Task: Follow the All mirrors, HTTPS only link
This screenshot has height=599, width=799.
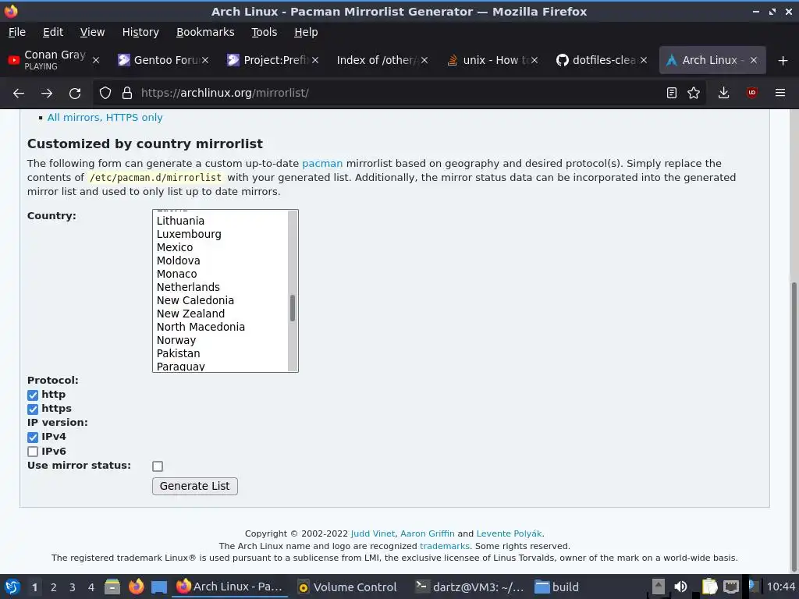Action: 105,118
